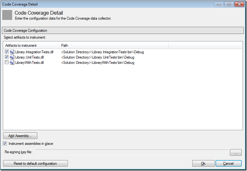Screen dimensions: 247x171
Task: Sort by Artifacts to instrument column header
Action: pos(31,45)
